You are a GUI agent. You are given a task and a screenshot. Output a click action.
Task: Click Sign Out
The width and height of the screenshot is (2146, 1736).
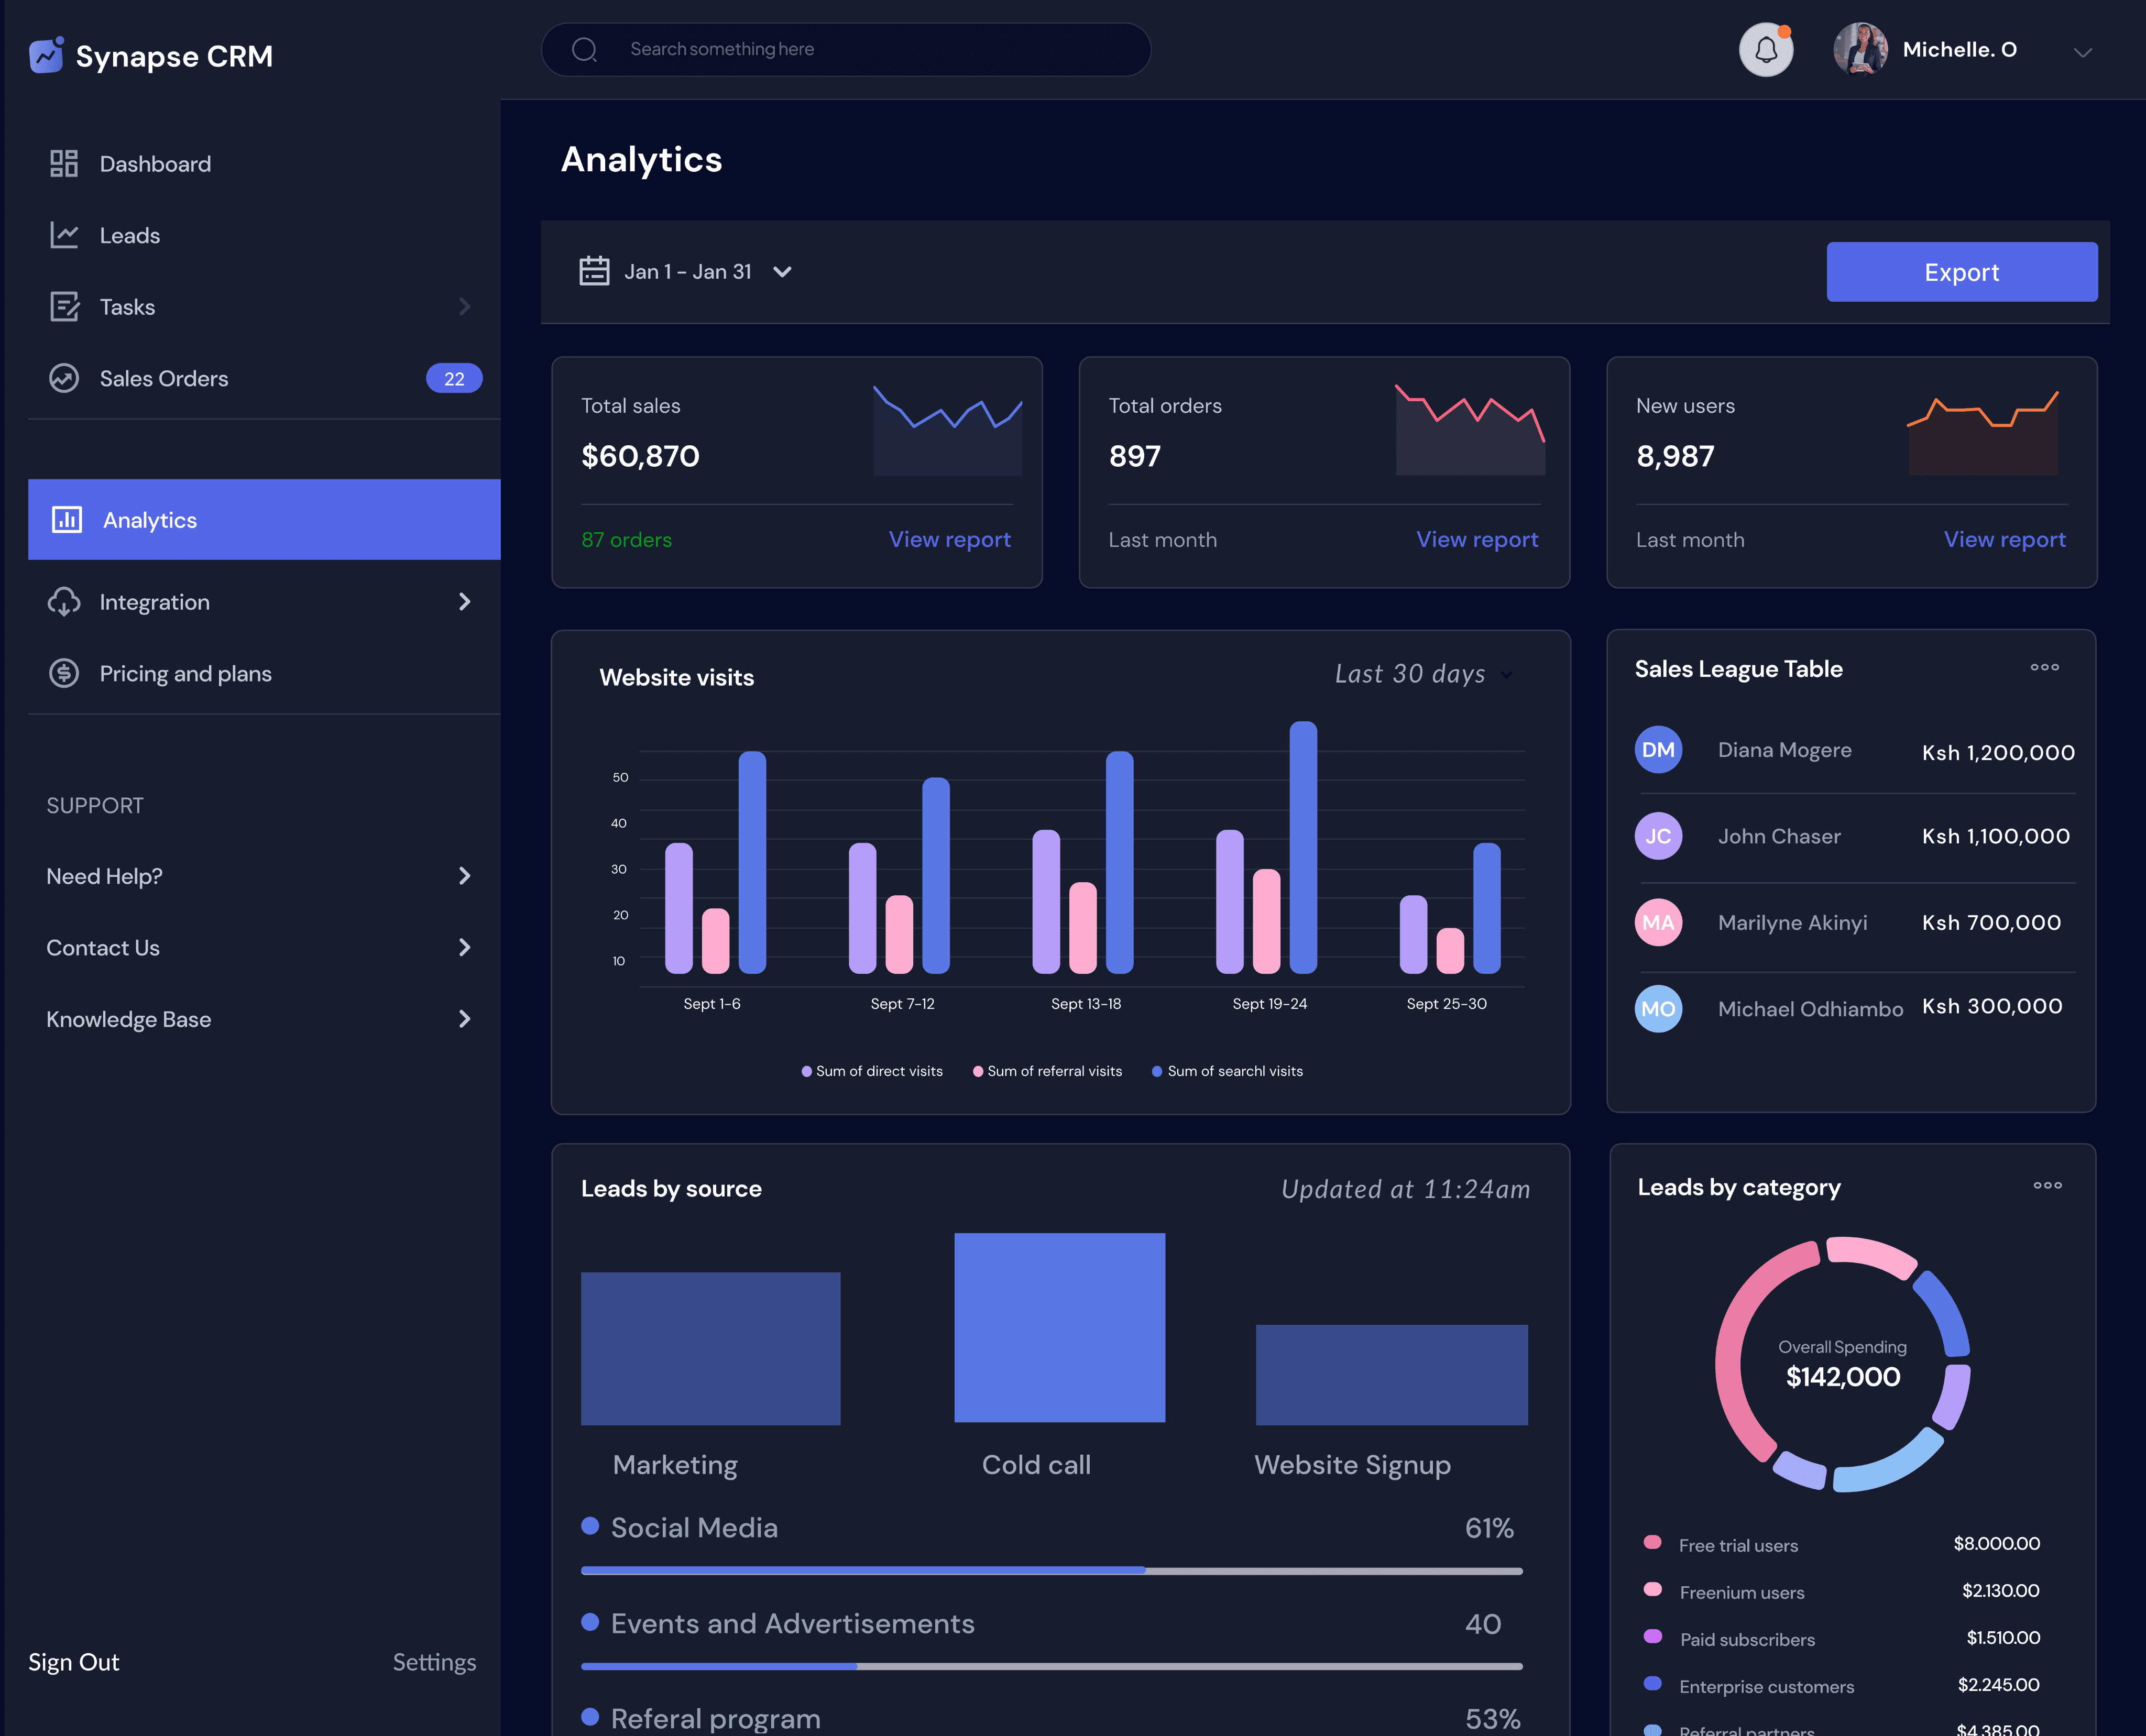pyautogui.click(x=73, y=1662)
